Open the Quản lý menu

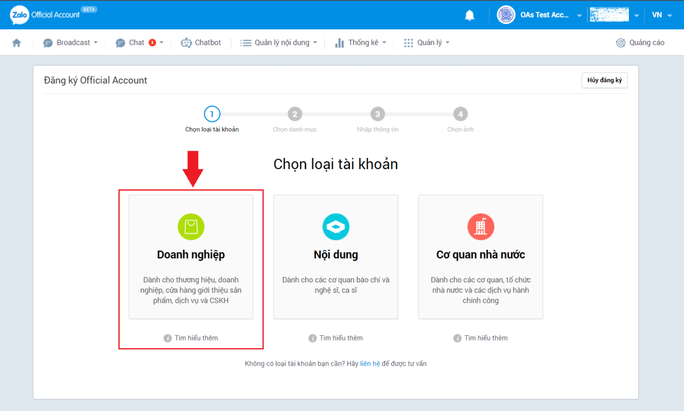tap(426, 43)
